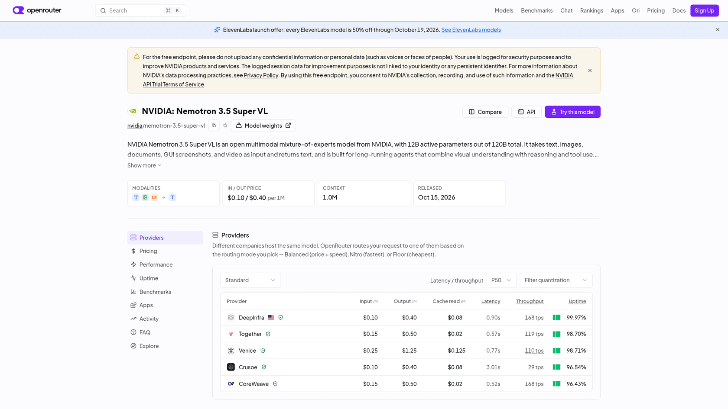Click the DeepInfra provider logo

pos(231,318)
